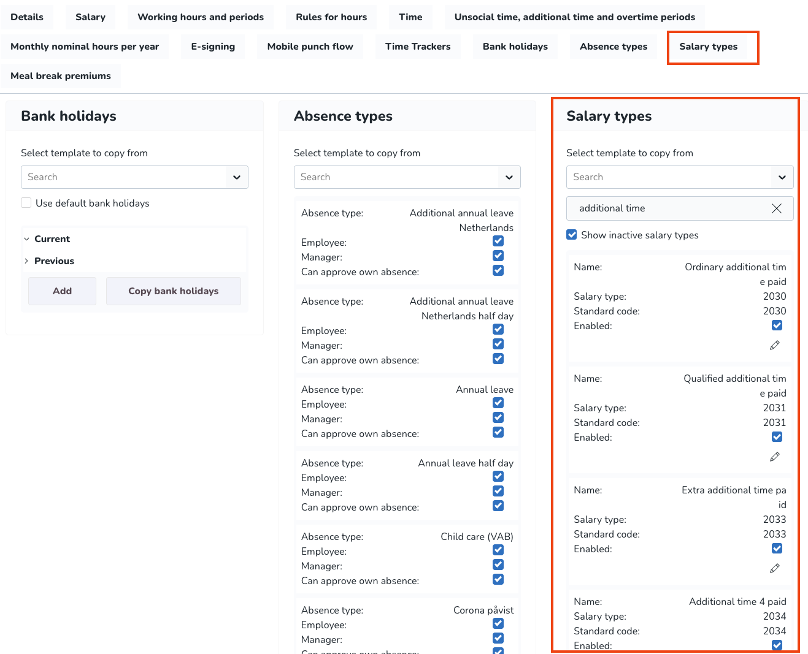This screenshot has width=808, height=654.
Task: Go to Meal break premiums tab
Action: [61, 76]
